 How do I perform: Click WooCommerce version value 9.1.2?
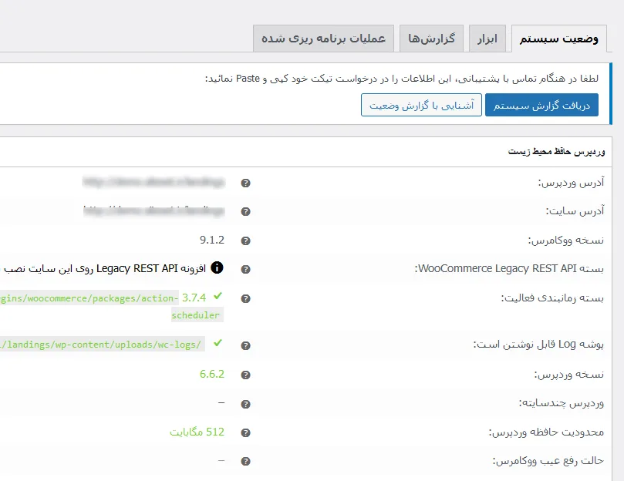pos(212,240)
